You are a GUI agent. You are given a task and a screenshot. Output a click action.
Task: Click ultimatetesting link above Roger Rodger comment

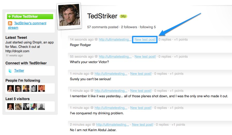pyautogui.click(x=115, y=40)
